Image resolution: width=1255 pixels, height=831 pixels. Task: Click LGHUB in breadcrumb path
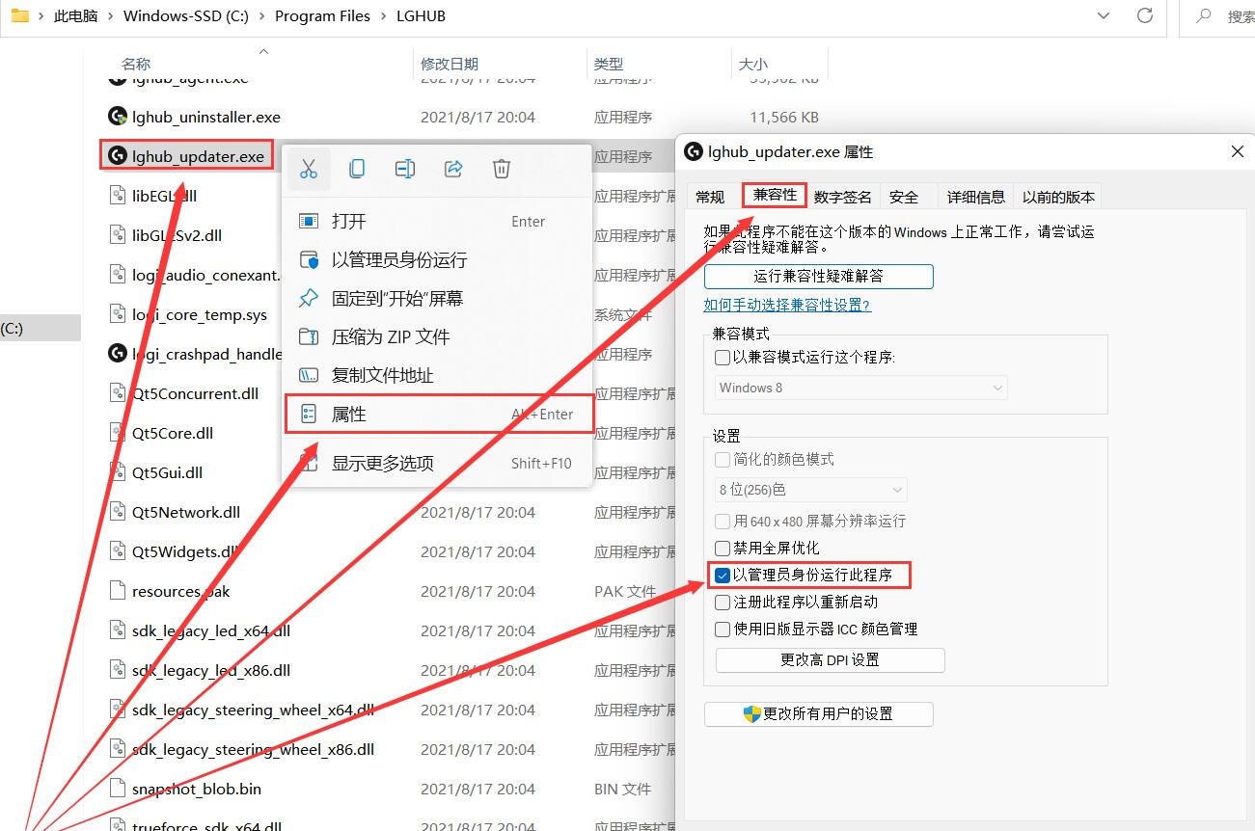422,16
